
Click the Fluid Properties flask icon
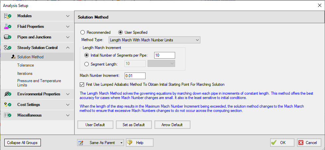tap(8, 26)
